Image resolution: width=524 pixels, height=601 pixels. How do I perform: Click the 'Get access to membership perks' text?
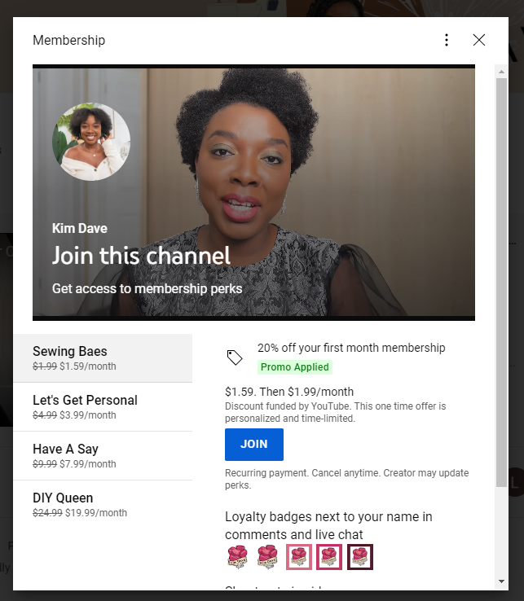click(148, 288)
